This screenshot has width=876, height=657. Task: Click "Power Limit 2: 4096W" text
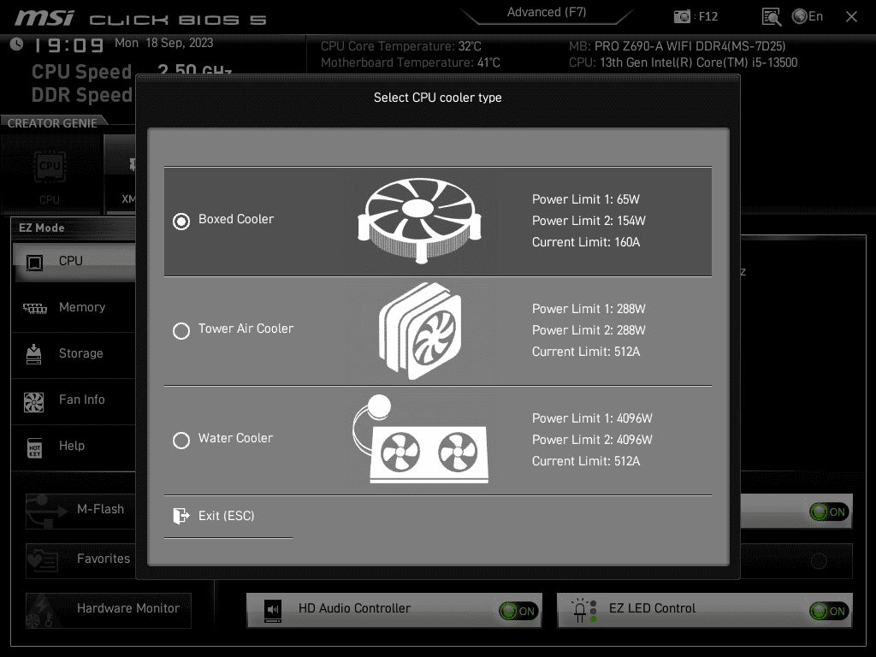[x=592, y=440]
